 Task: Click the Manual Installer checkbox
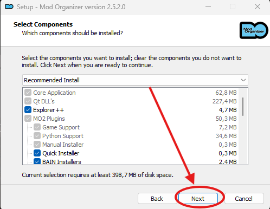point(37,145)
